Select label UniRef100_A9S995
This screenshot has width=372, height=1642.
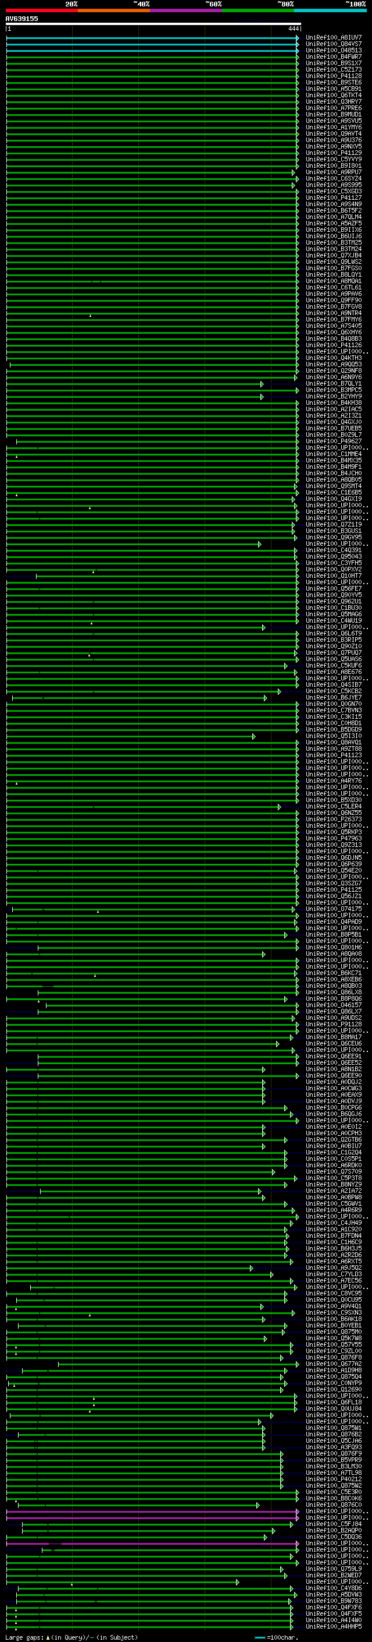point(334,185)
